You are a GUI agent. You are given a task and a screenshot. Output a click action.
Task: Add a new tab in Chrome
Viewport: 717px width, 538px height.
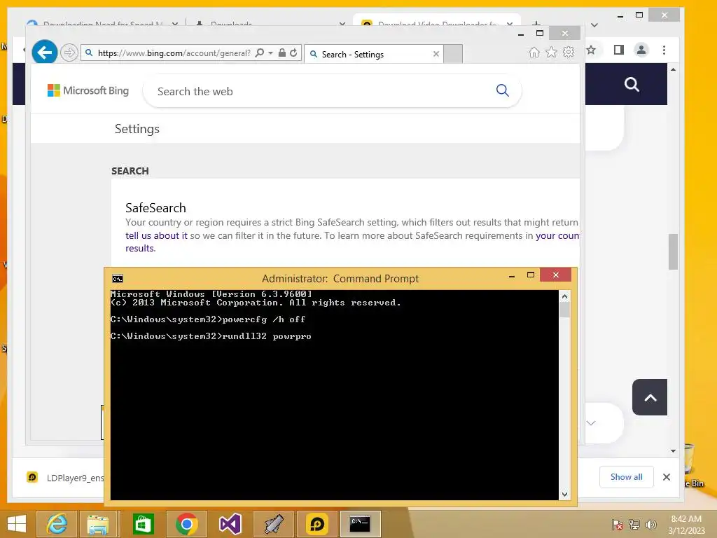pyautogui.click(x=536, y=23)
